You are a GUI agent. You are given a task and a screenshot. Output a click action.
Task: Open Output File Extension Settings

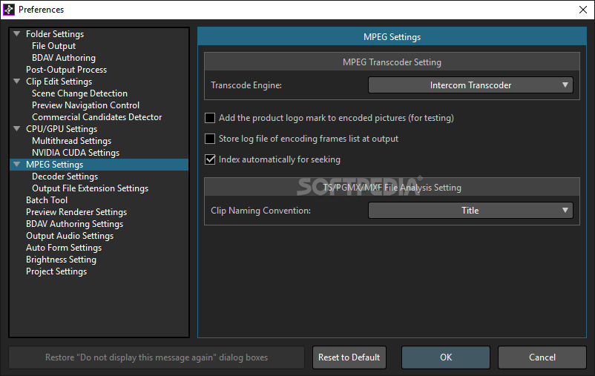click(91, 188)
